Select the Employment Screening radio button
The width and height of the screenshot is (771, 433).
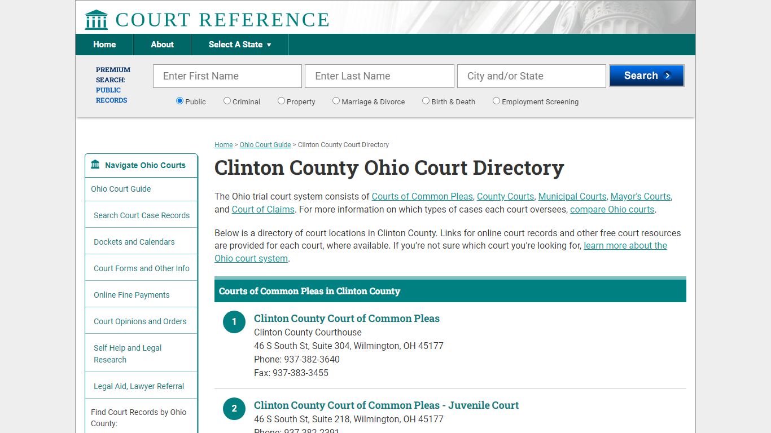point(496,101)
